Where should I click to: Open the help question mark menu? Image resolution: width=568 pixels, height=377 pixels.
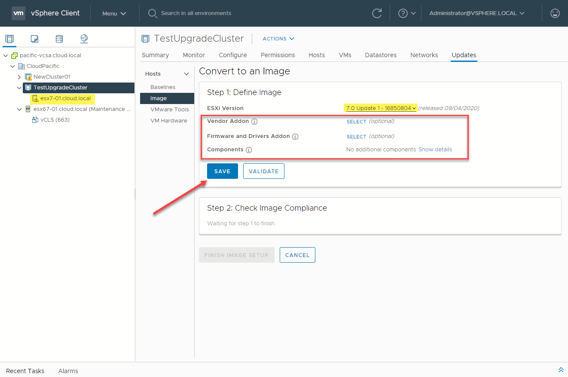(407, 13)
